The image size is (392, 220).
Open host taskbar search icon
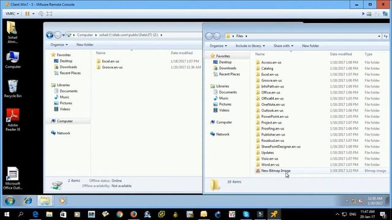21,215
